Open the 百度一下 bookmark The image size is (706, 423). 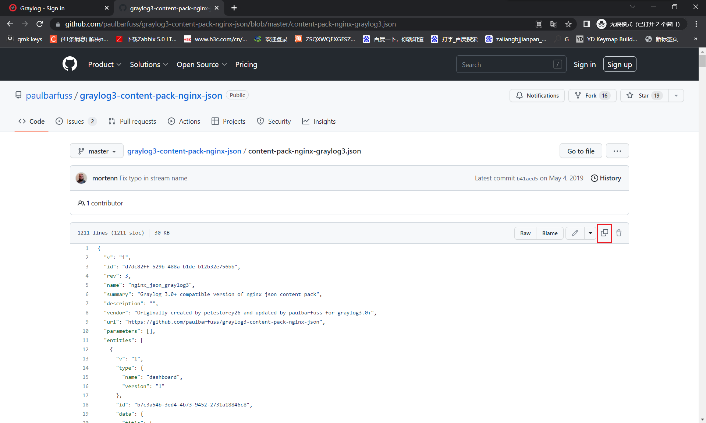(393, 39)
